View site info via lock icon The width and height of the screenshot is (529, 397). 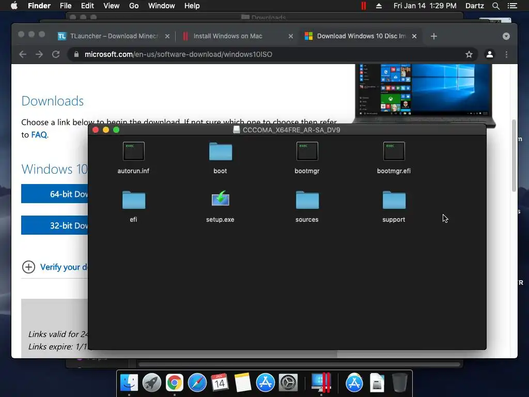point(76,54)
